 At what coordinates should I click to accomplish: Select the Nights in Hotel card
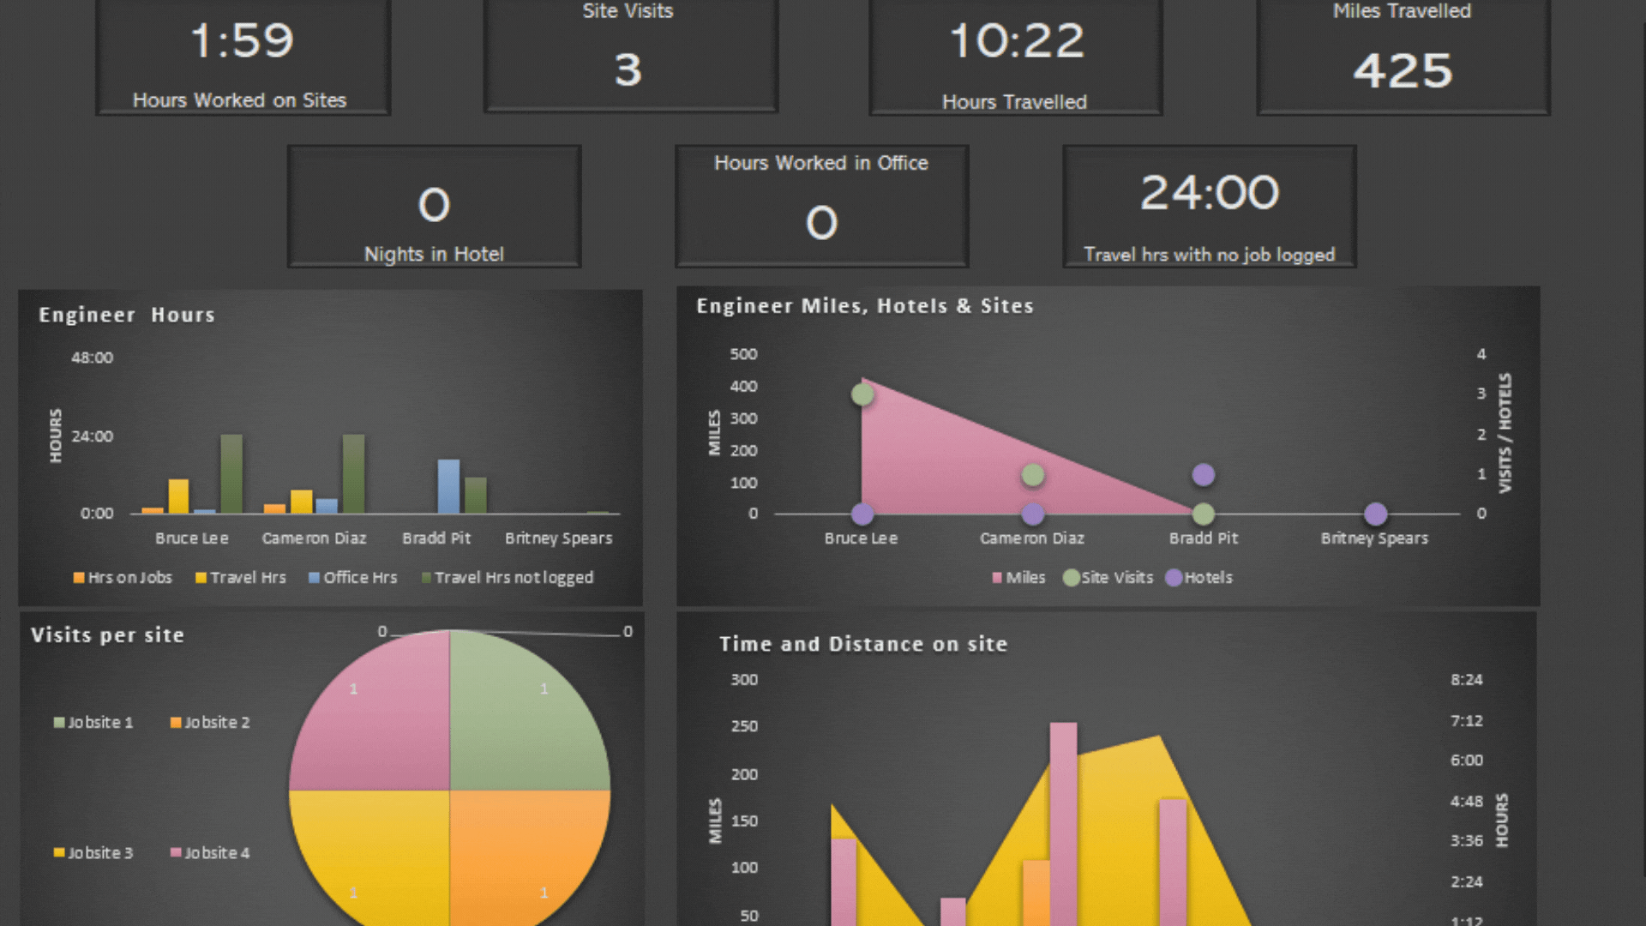point(435,207)
